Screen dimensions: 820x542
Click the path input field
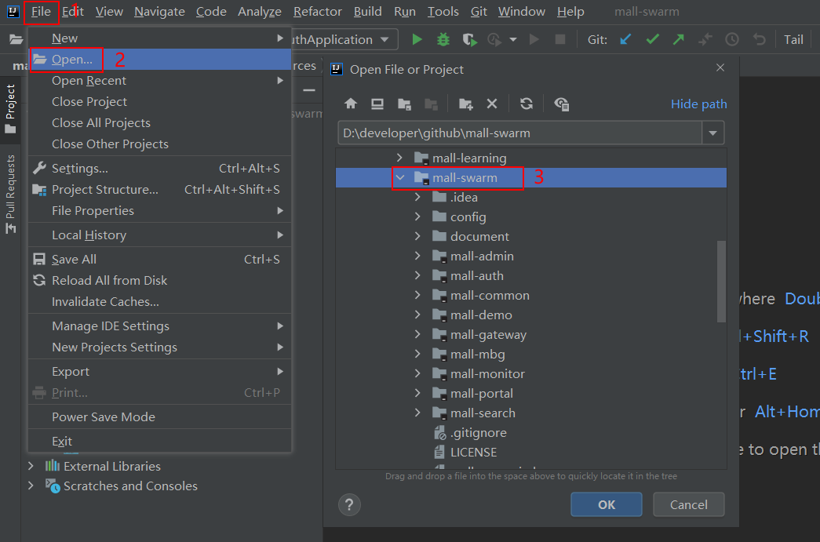pos(519,133)
